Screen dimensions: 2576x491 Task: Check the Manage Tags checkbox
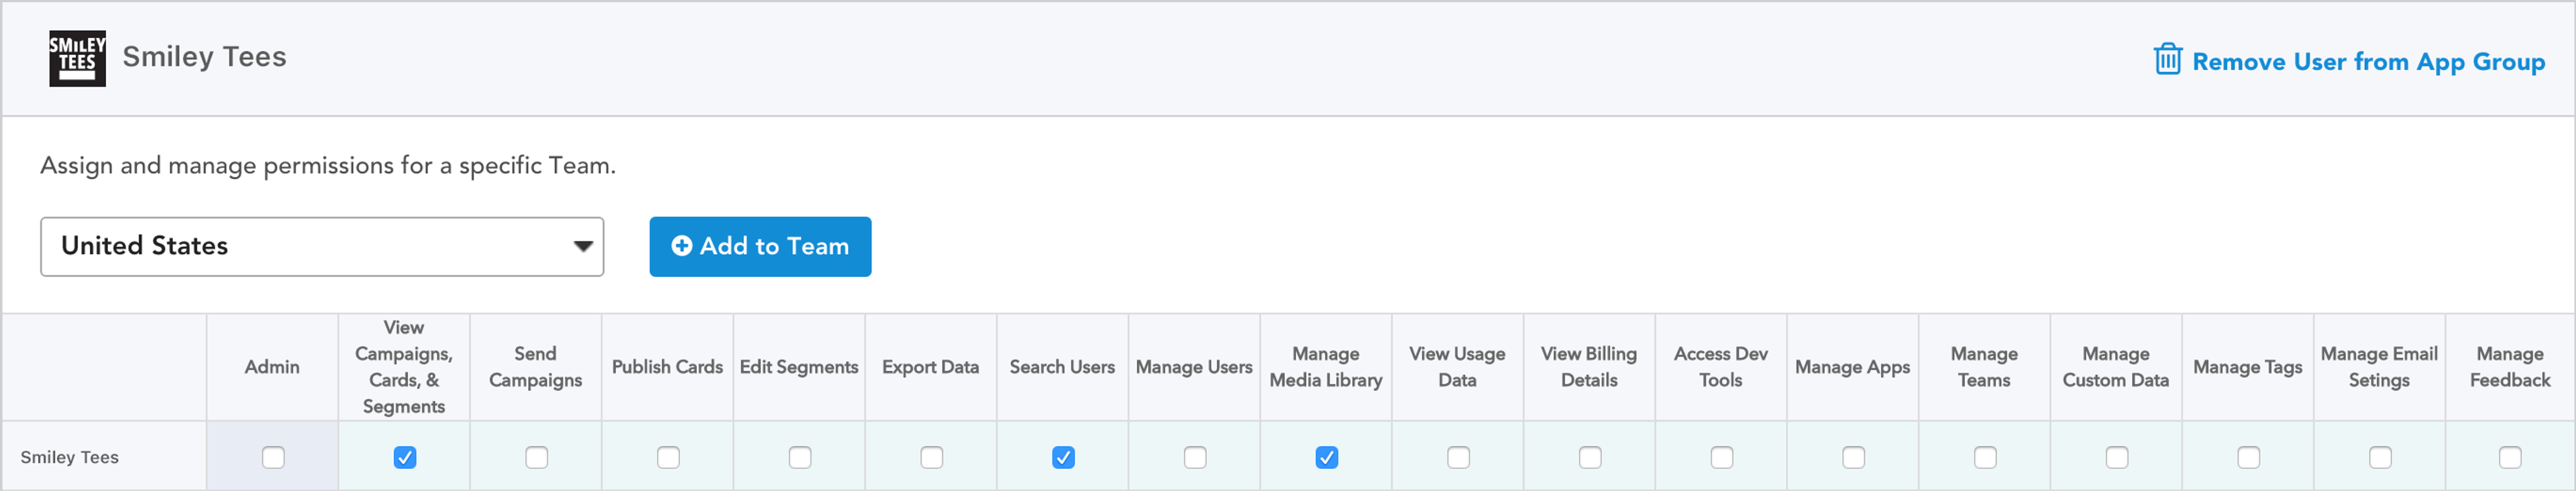tap(2248, 457)
